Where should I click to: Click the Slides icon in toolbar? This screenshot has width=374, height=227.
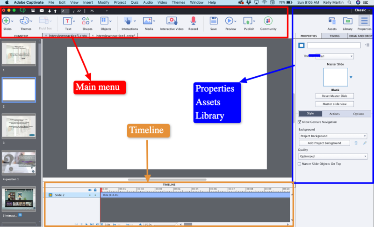(x=8, y=21)
